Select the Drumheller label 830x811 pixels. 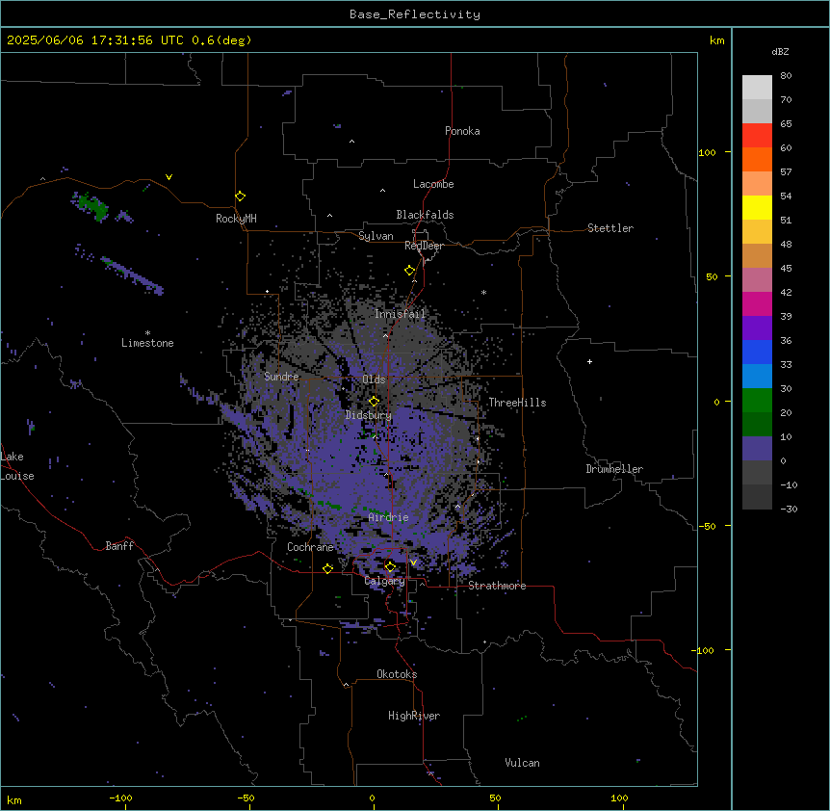tap(614, 469)
